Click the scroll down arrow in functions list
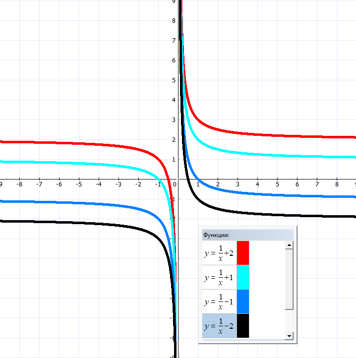The image size is (356, 358). [x=289, y=336]
